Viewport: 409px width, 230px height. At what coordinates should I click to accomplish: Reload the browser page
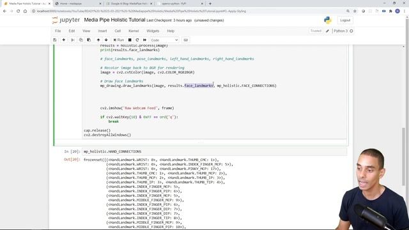coord(19,11)
